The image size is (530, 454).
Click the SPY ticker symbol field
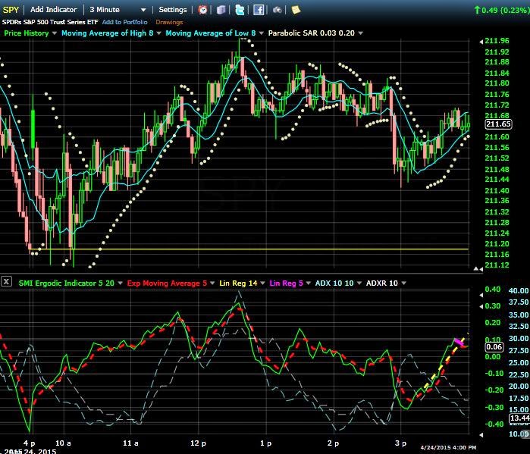pyautogui.click(x=11, y=10)
